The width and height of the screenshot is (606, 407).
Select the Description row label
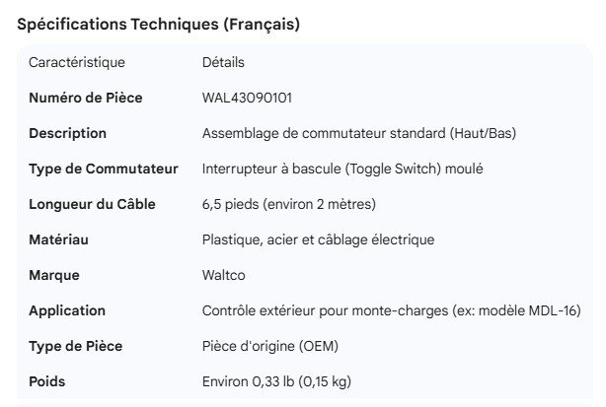click(67, 133)
